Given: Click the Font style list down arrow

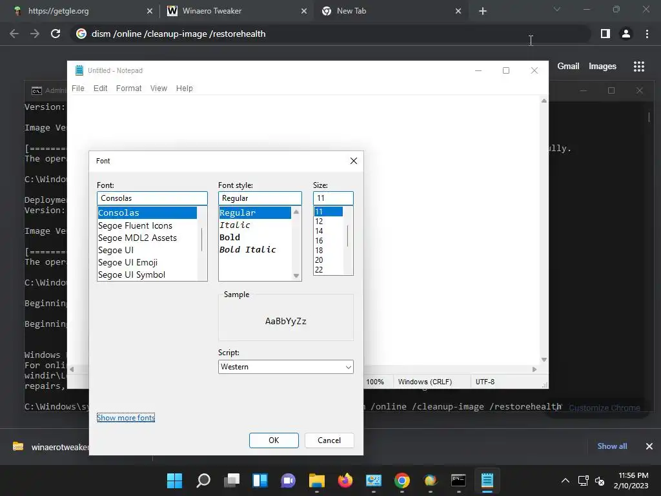Looking at the screenshot, I should coord(296,276).
